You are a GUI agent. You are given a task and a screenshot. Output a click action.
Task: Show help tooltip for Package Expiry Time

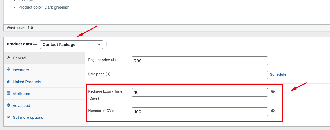(273, 91)
